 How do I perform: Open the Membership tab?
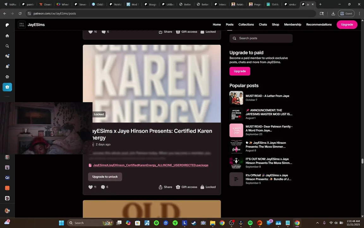293,24
